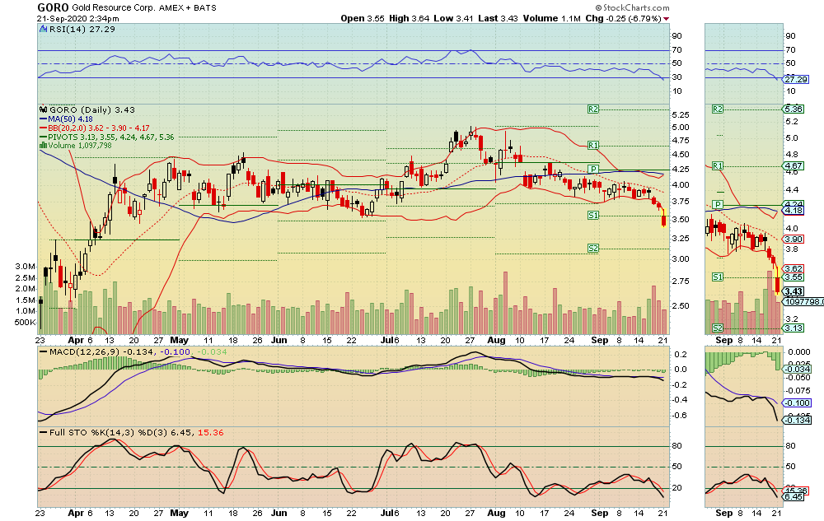Click the RSI(14) 27.29 label

pos(82,30)
